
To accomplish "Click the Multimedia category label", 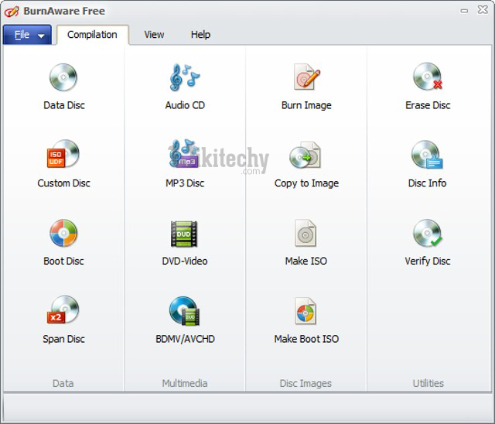I will click(x=185, y=383).
